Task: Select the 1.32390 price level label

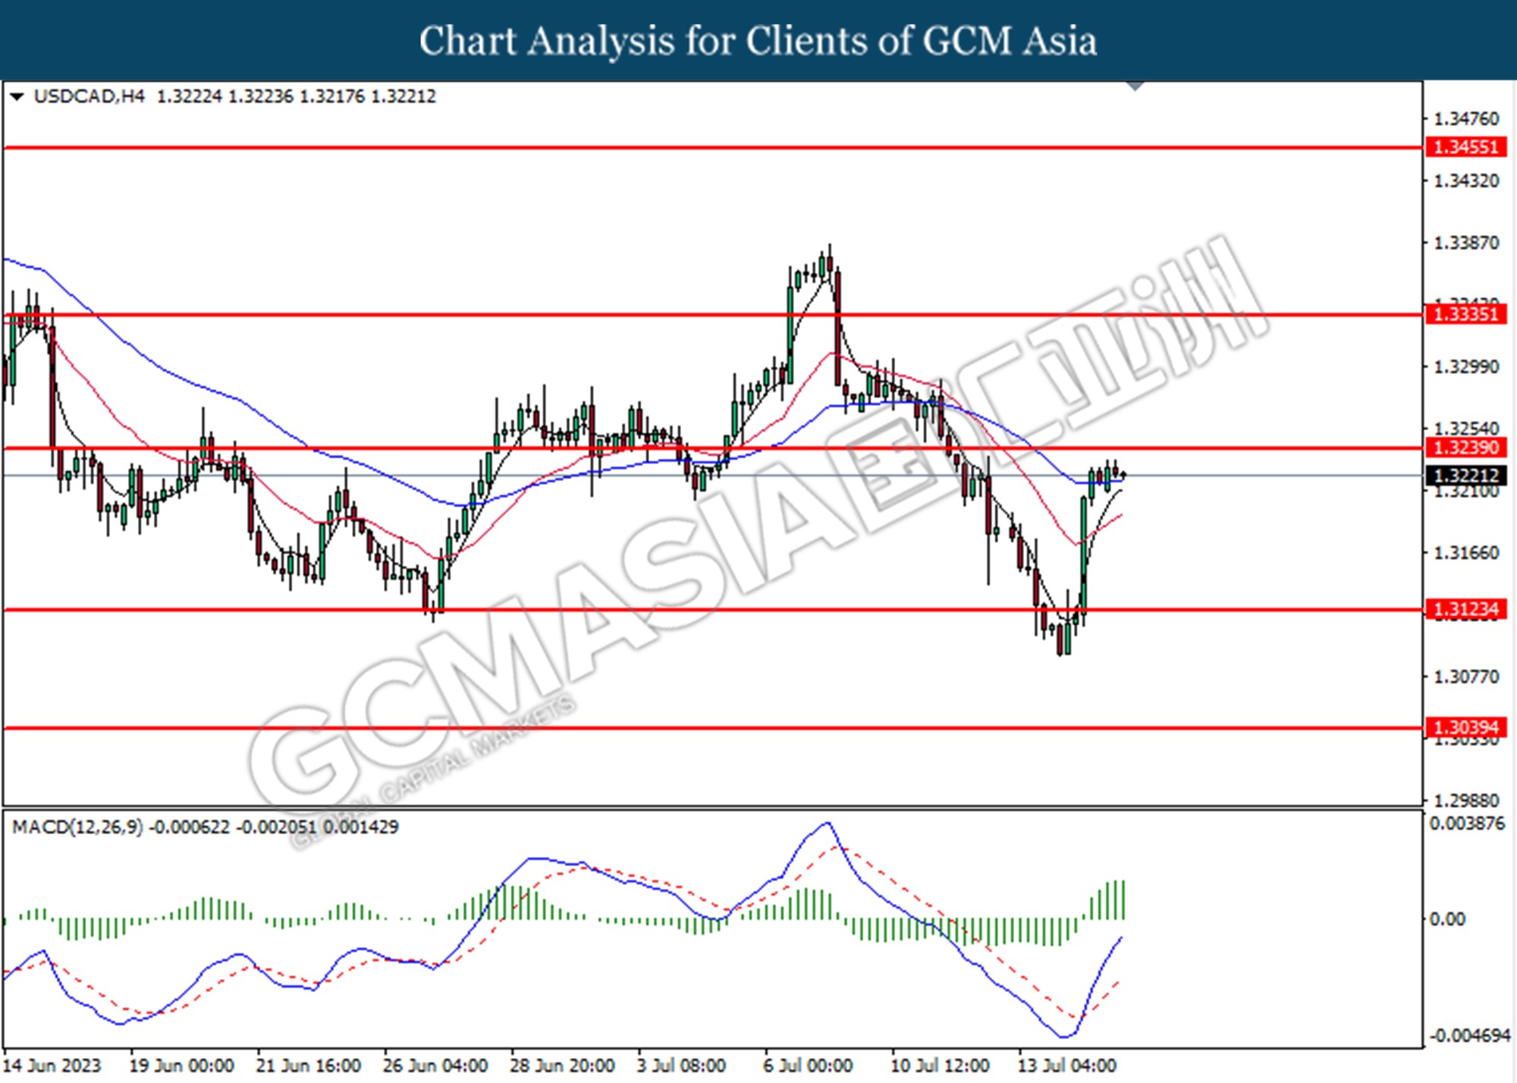Action: [x=1465, y=448]
